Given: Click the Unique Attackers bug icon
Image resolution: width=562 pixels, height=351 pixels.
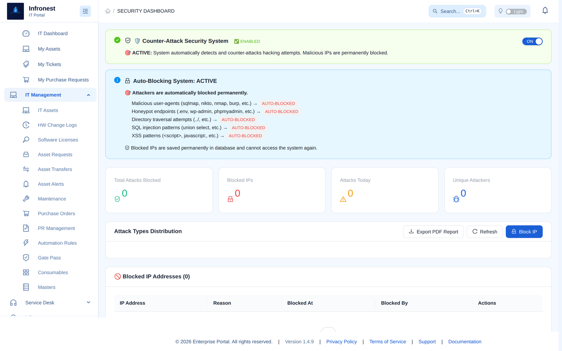Looking at the screenshot, I should [456, 199].
